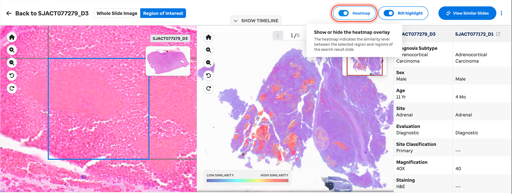Click the Magnification row label
The image size is (512, 194).
412,162
